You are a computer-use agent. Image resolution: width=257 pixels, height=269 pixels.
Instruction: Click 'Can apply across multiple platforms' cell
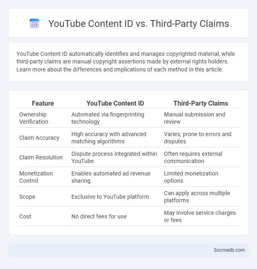coord(201,197)
